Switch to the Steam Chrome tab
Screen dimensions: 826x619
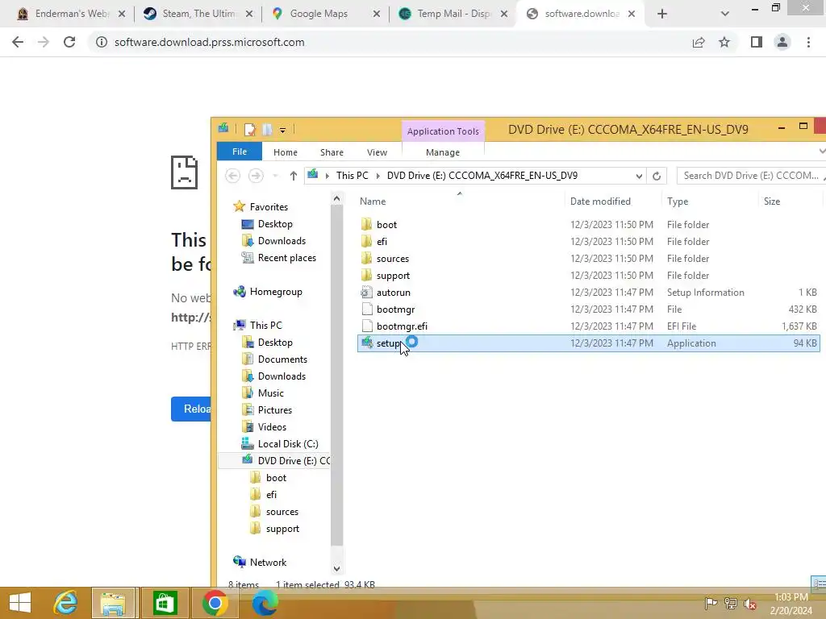pyautogui.click(x=198, y=14)
